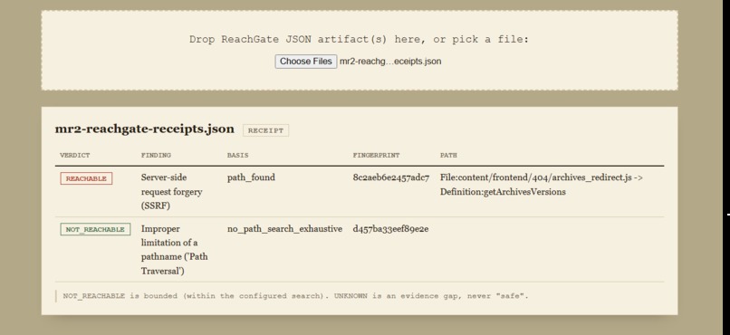Screen dimensions: 730x335
Task: Select the Server-side request forgery (SSRF) finding
Action: tap(171, 192)
